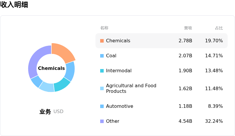Select the Coal row label
Screen dimensions: 235x136
tap(111, 56)
